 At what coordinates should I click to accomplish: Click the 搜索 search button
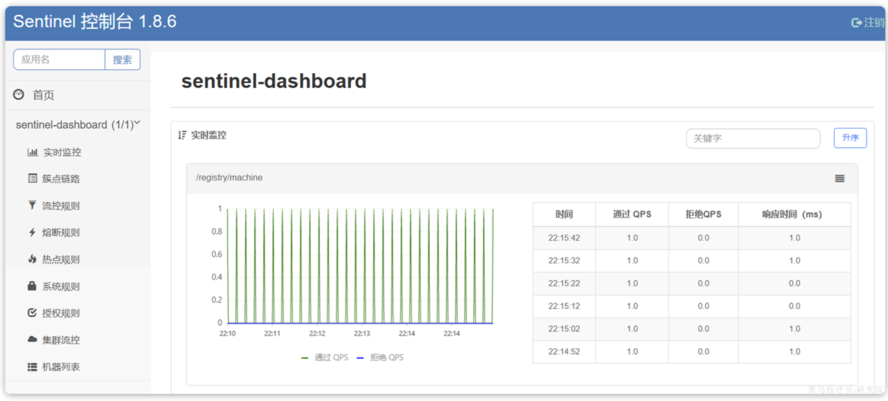(x=122, y=60)
